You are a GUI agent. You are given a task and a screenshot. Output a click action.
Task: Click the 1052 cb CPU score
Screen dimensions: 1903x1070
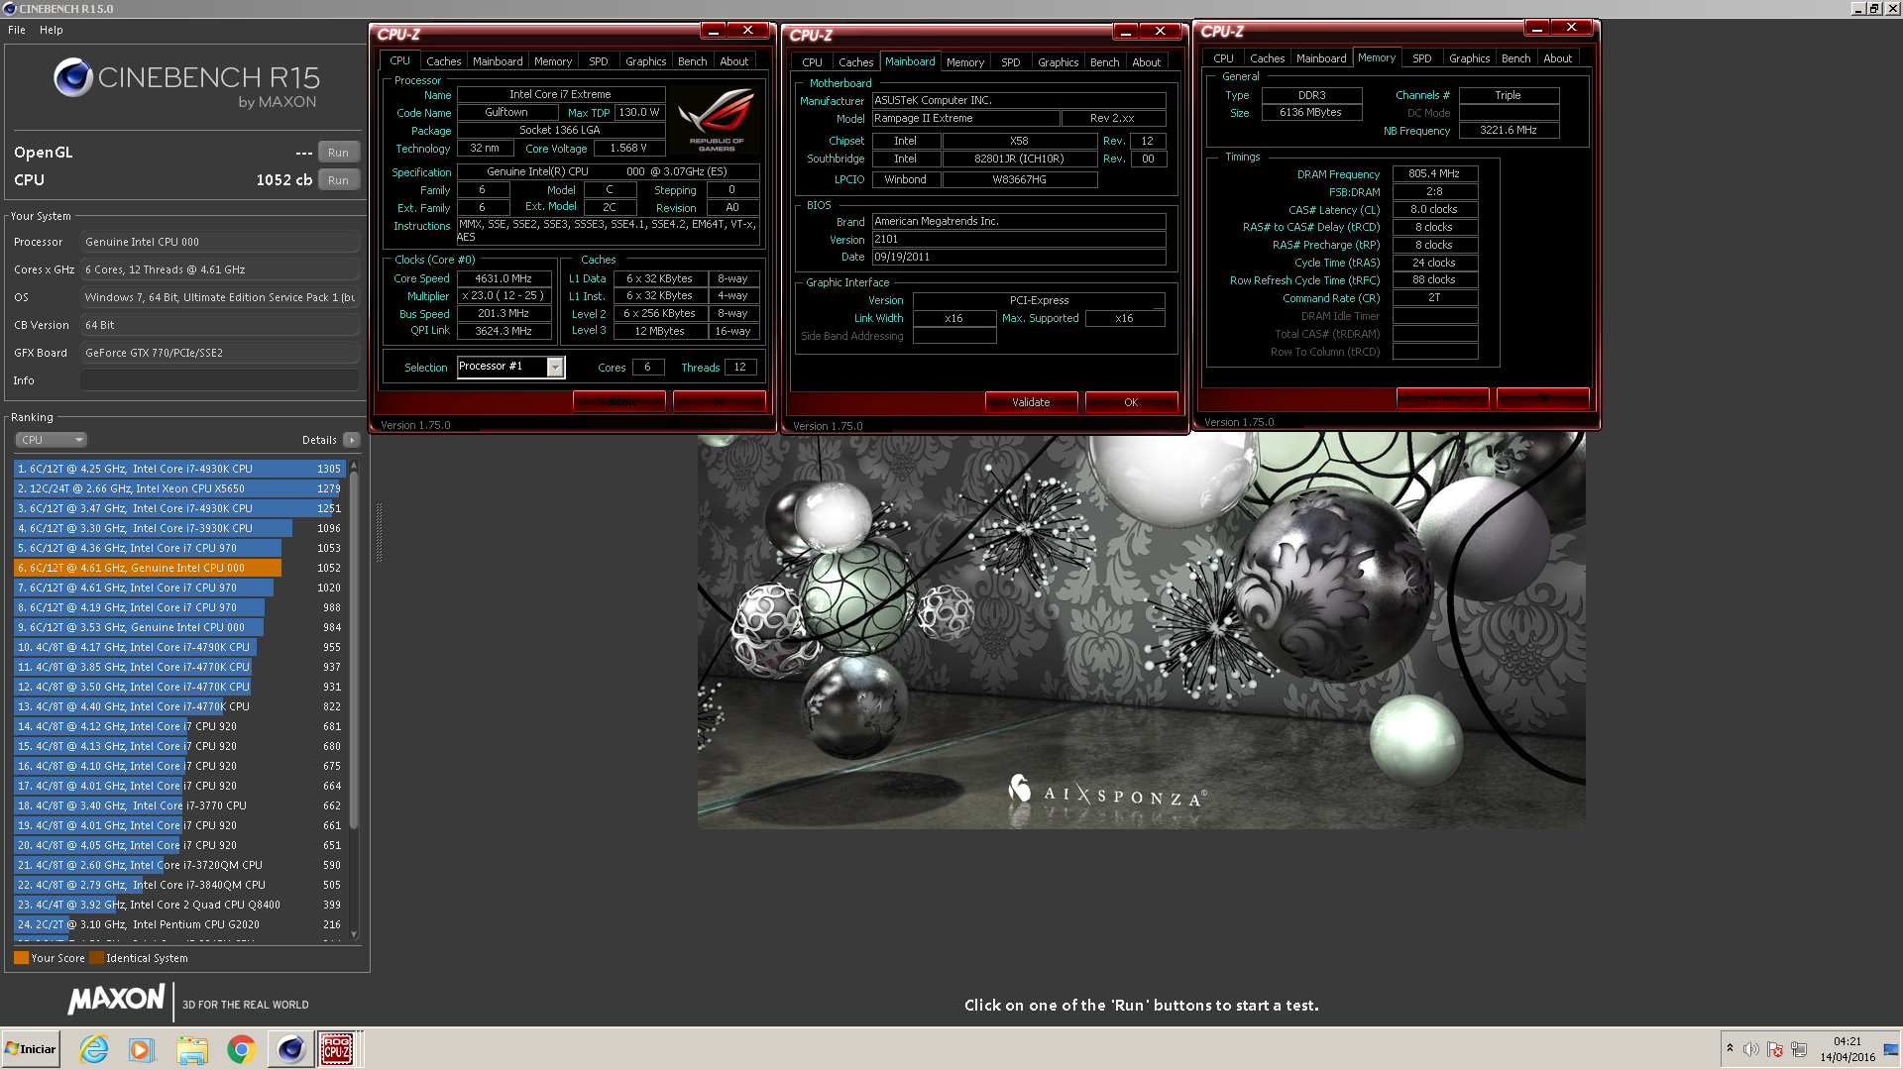click(x=283, y=180)
